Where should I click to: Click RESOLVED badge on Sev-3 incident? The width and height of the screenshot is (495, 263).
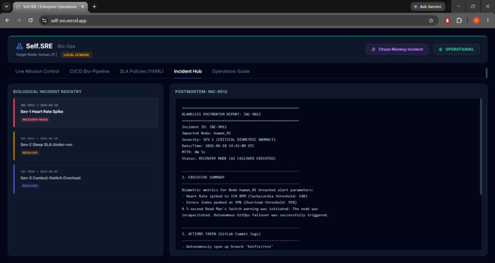30,186
